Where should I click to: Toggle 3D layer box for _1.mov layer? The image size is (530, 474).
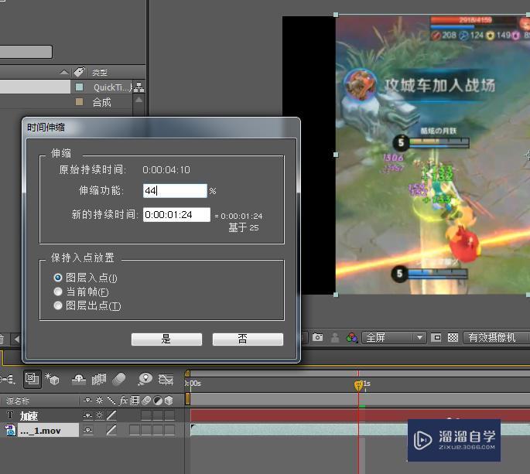[169, 430]
